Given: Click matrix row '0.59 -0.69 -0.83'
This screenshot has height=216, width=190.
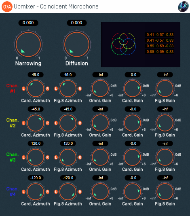Looking at the screenshot, I should pyautogui.click(x=160, y=51).
